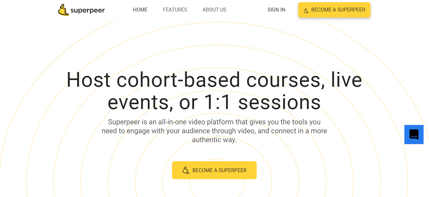The image size is (429, 197).
Task: Click the 'Host cohort-based courses, live' headline line
Action: [214, 80]
